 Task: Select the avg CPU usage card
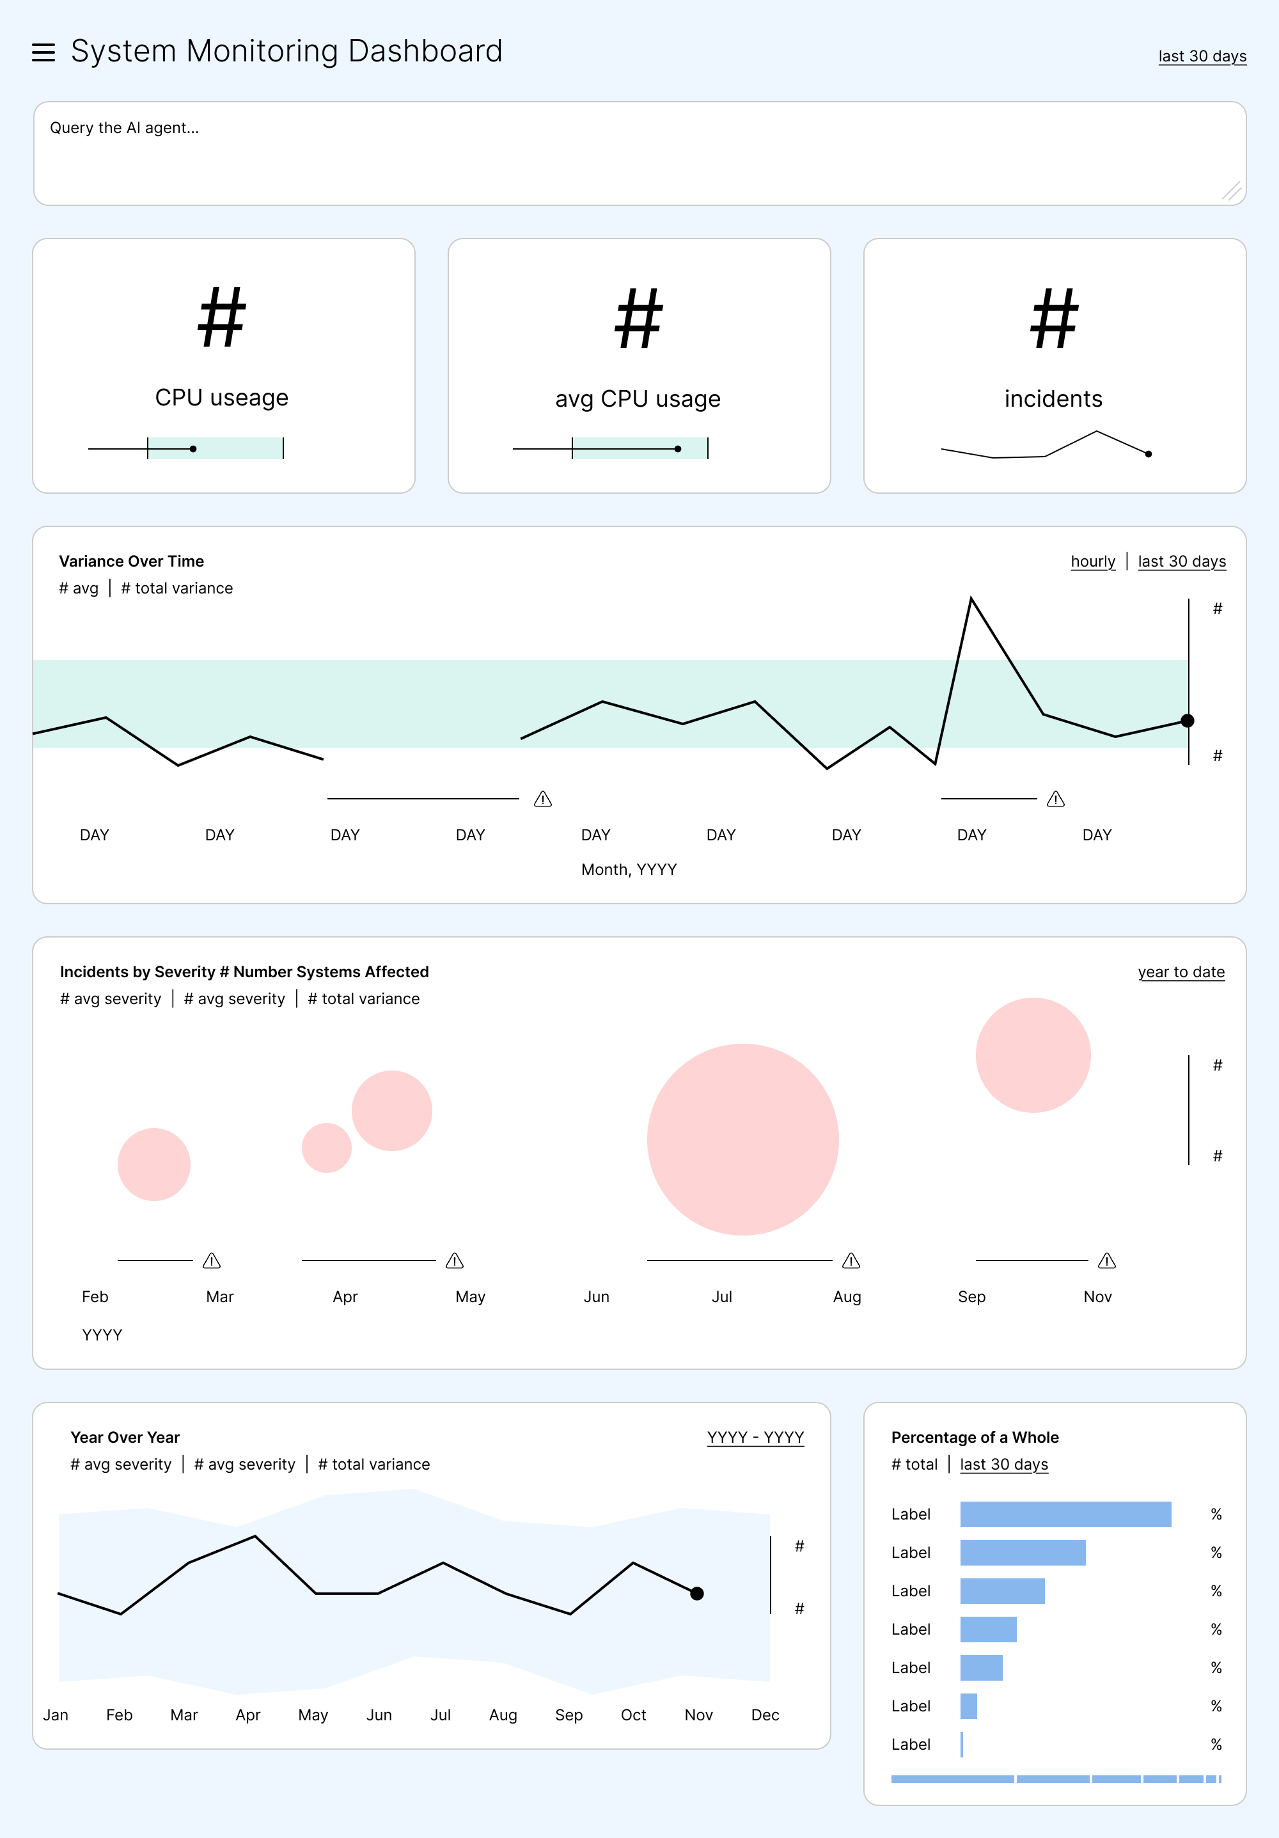coord(639,365)
